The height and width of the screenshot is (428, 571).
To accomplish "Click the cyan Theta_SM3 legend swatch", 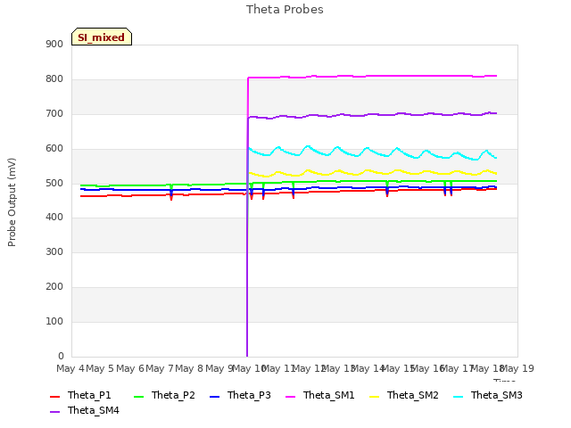I will click(x=458, y=396).
